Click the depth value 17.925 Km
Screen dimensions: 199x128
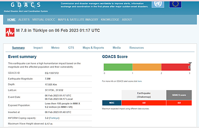[51, 84]
